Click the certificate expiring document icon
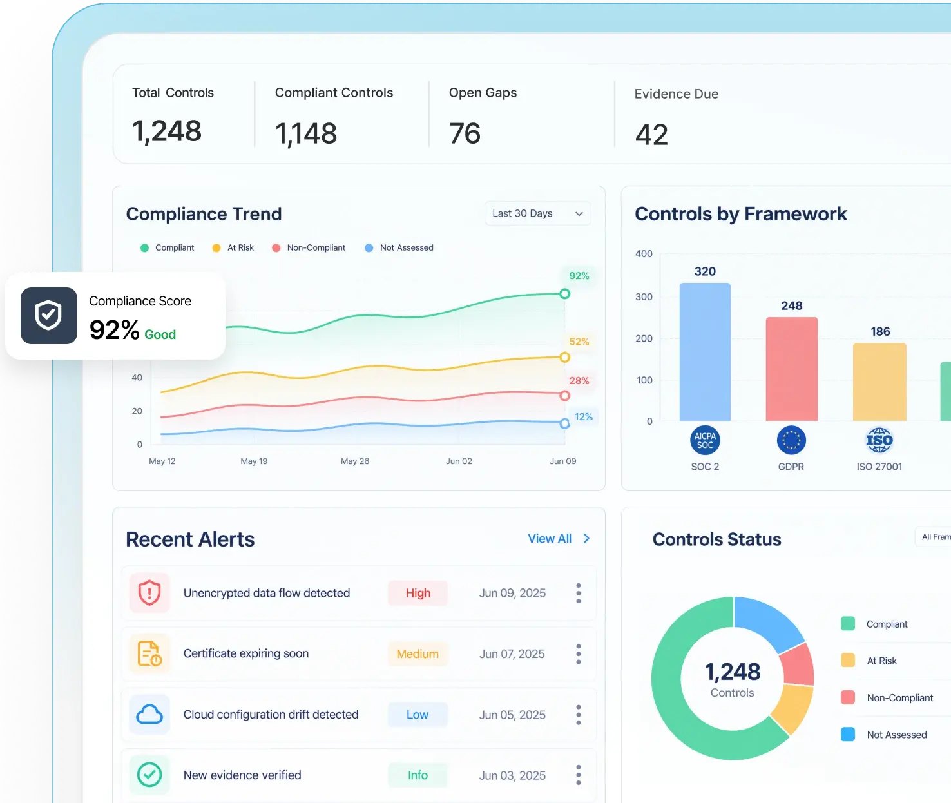This screenshot has height=803, width=951. click(x=149, y=653)
